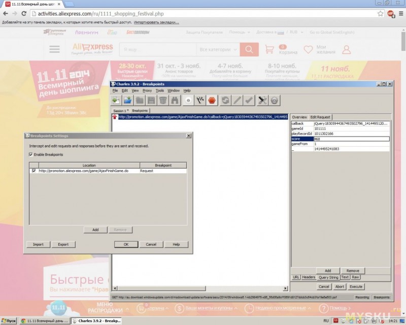Viewport: 406px width, 325px height.
Task: Switch to the Text tab
Action: pos(345,277)
